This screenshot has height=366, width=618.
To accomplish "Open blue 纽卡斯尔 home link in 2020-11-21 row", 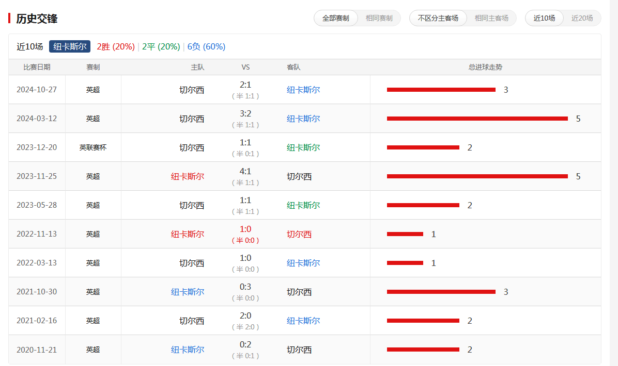I will (188, 350).
